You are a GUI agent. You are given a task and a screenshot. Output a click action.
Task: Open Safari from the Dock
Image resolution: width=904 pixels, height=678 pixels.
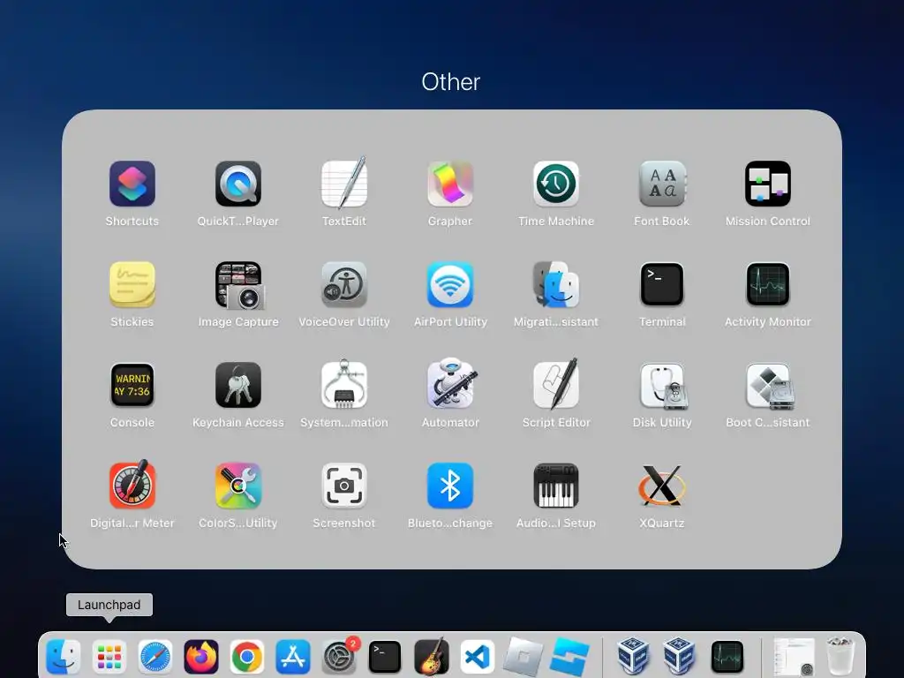[155, 657]
